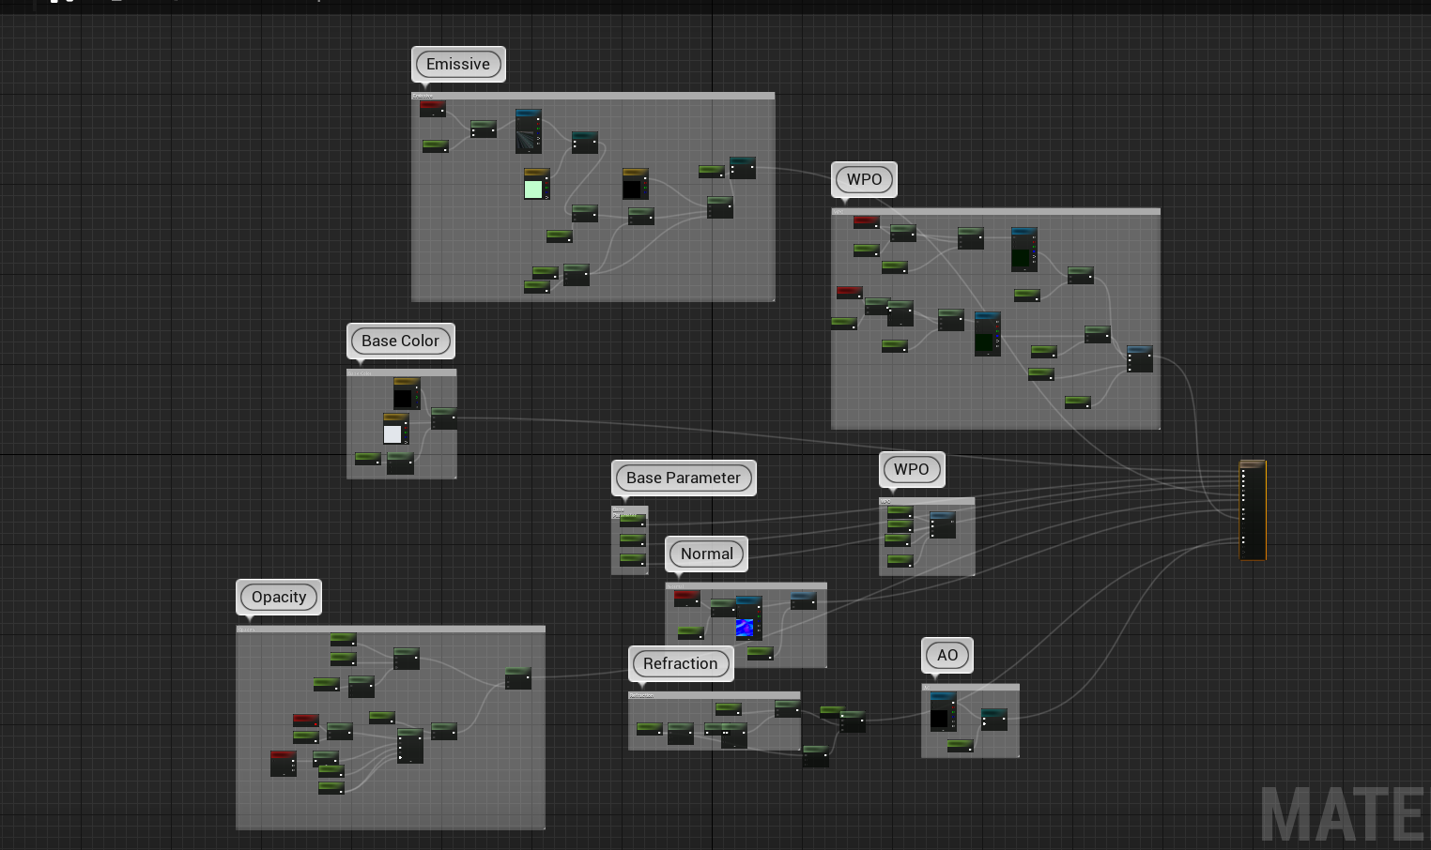Select the Refraction comment bubble
This screenshot has width=1431, height=850.
coord(680,663)
